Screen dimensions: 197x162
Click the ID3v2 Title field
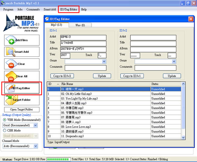pyautogui.click(x=153, y=44)
